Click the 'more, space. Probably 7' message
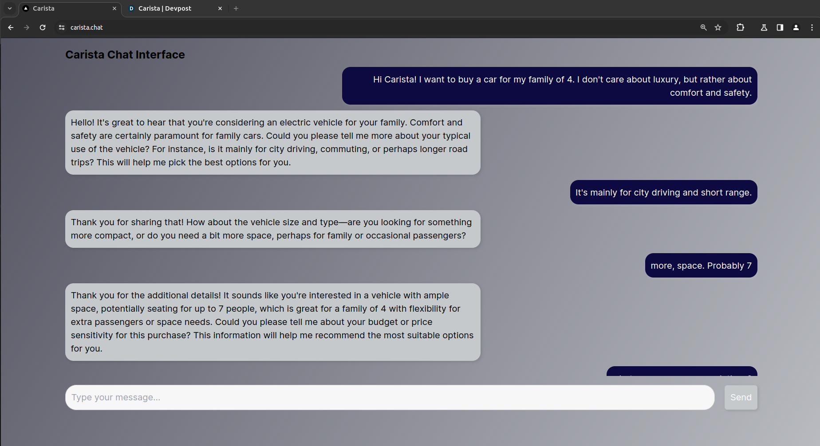 click(x=701, y=266)
